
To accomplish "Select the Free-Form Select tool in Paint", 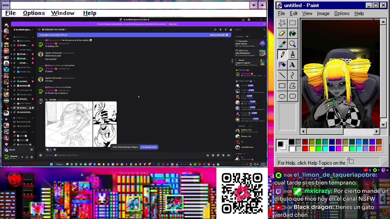I will (282, 23).
